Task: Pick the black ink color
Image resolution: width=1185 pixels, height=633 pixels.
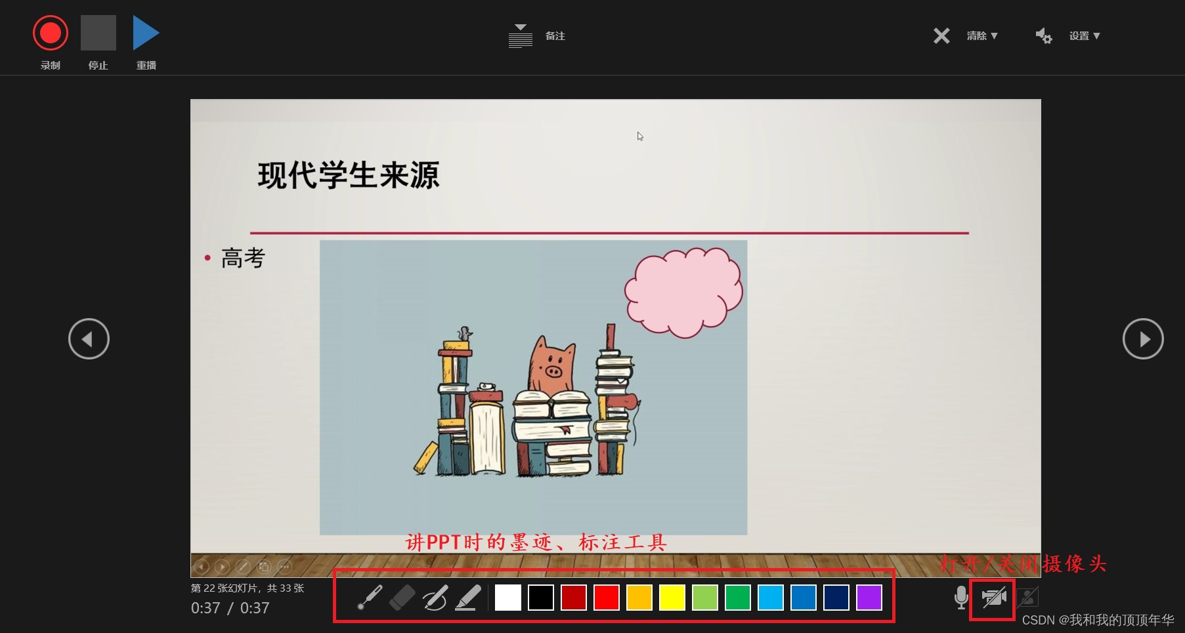Action: [x=541, y=598]
